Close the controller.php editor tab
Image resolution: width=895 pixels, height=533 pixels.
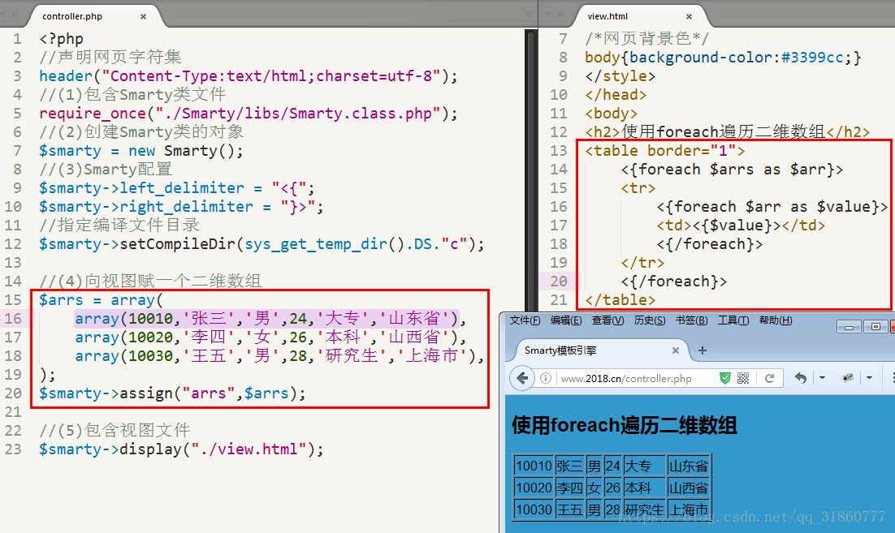tap(143, 16)
